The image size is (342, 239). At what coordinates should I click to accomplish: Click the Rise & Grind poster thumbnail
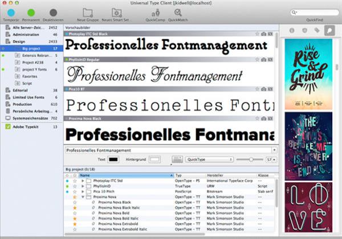tap(308, 74)
